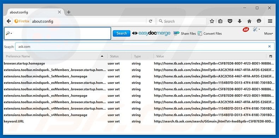The width and height of the screenshot is (279, 138).
Task: Select extensions.toolbar.mindspark._exMembers_.homepage row
Action: pyautogui.click(x=139, y=96)
